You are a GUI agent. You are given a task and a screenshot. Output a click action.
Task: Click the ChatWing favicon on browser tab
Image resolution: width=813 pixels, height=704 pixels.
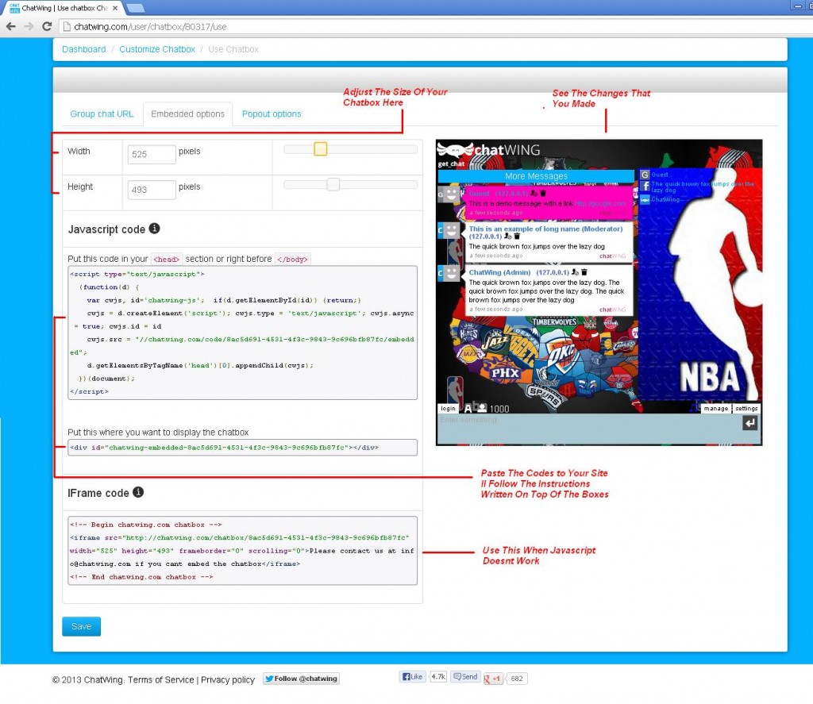pos(14,8)
